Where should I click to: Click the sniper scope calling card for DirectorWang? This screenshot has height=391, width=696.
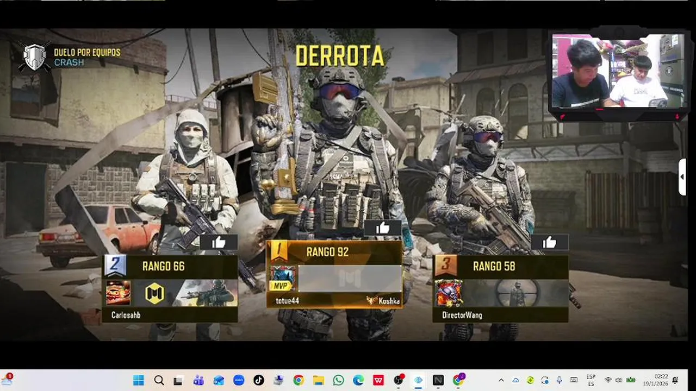[x=515, y=293]
